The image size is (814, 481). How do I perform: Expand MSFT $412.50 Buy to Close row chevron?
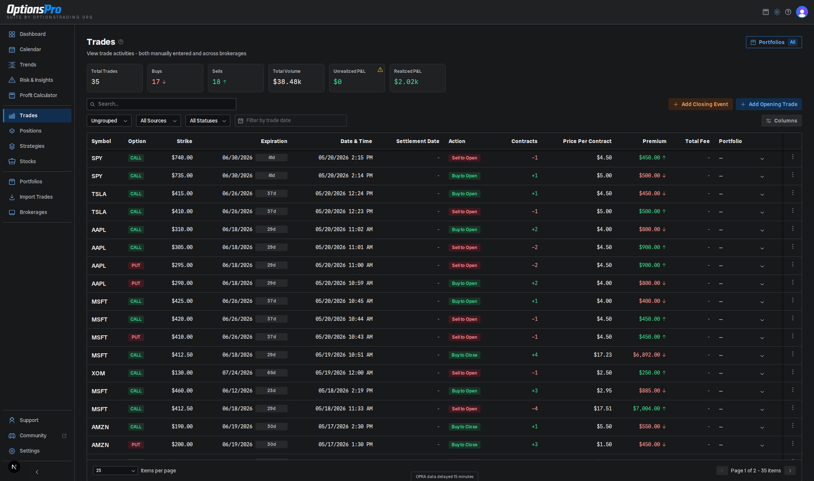[x=762, y=356]
